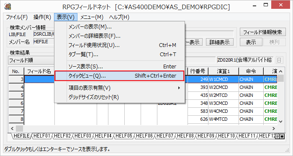Viewport: 293px width, 156px height.
Task: Select row number 4 header
Action: click(x=16, y=87)
